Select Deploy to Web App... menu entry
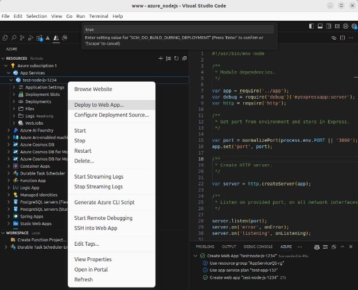Viewport: 358px width, 290px height. tap(111, 105)
